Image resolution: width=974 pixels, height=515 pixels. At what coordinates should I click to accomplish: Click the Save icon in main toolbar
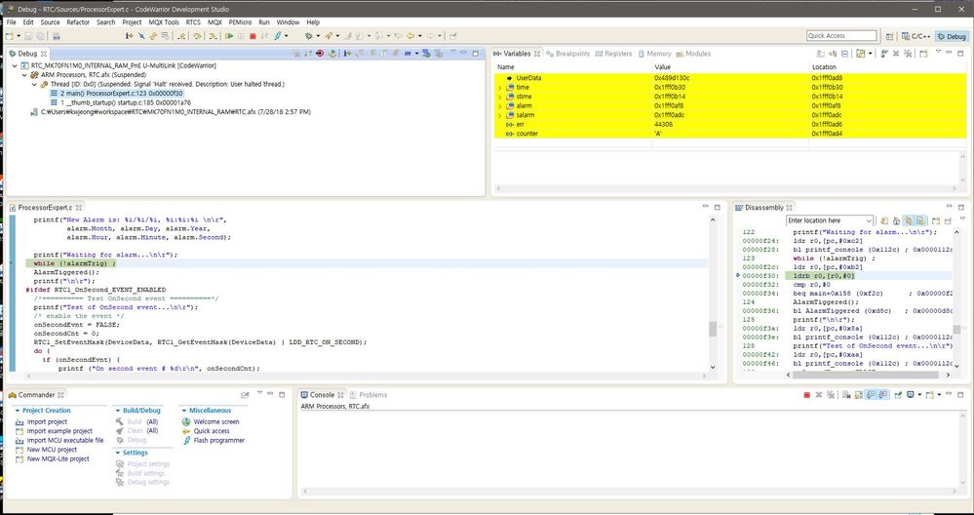tap(28, 36)
